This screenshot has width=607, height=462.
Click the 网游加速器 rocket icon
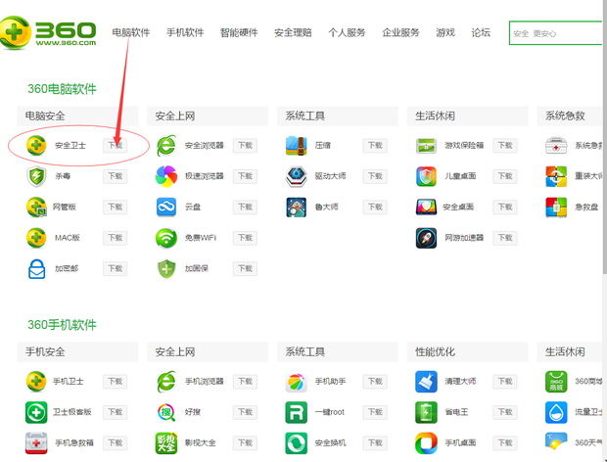(426, 238)
